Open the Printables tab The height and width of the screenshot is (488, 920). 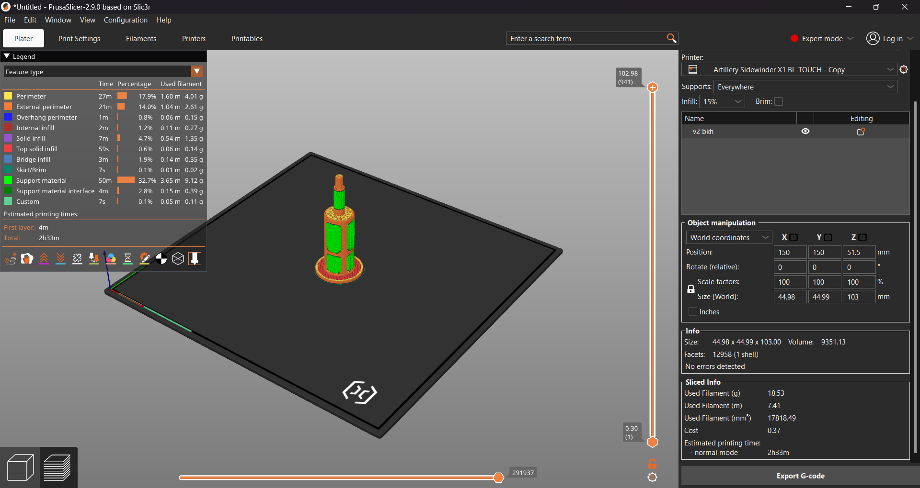(247, 38)
